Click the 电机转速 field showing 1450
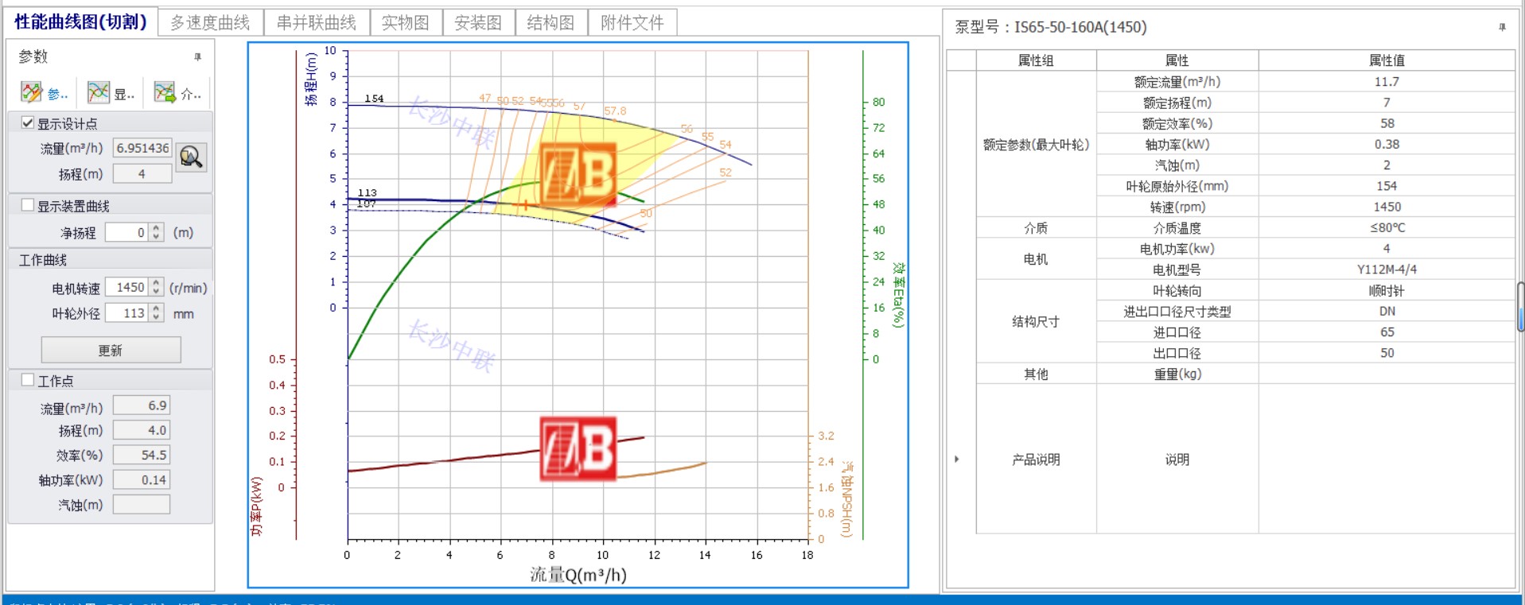 127,287
